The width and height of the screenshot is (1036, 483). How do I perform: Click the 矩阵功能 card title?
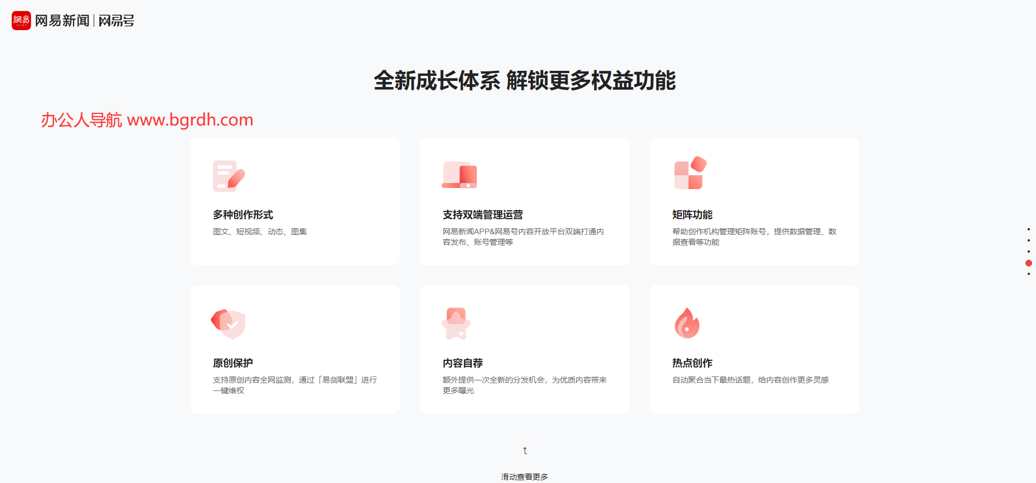[x=692, y=215]
